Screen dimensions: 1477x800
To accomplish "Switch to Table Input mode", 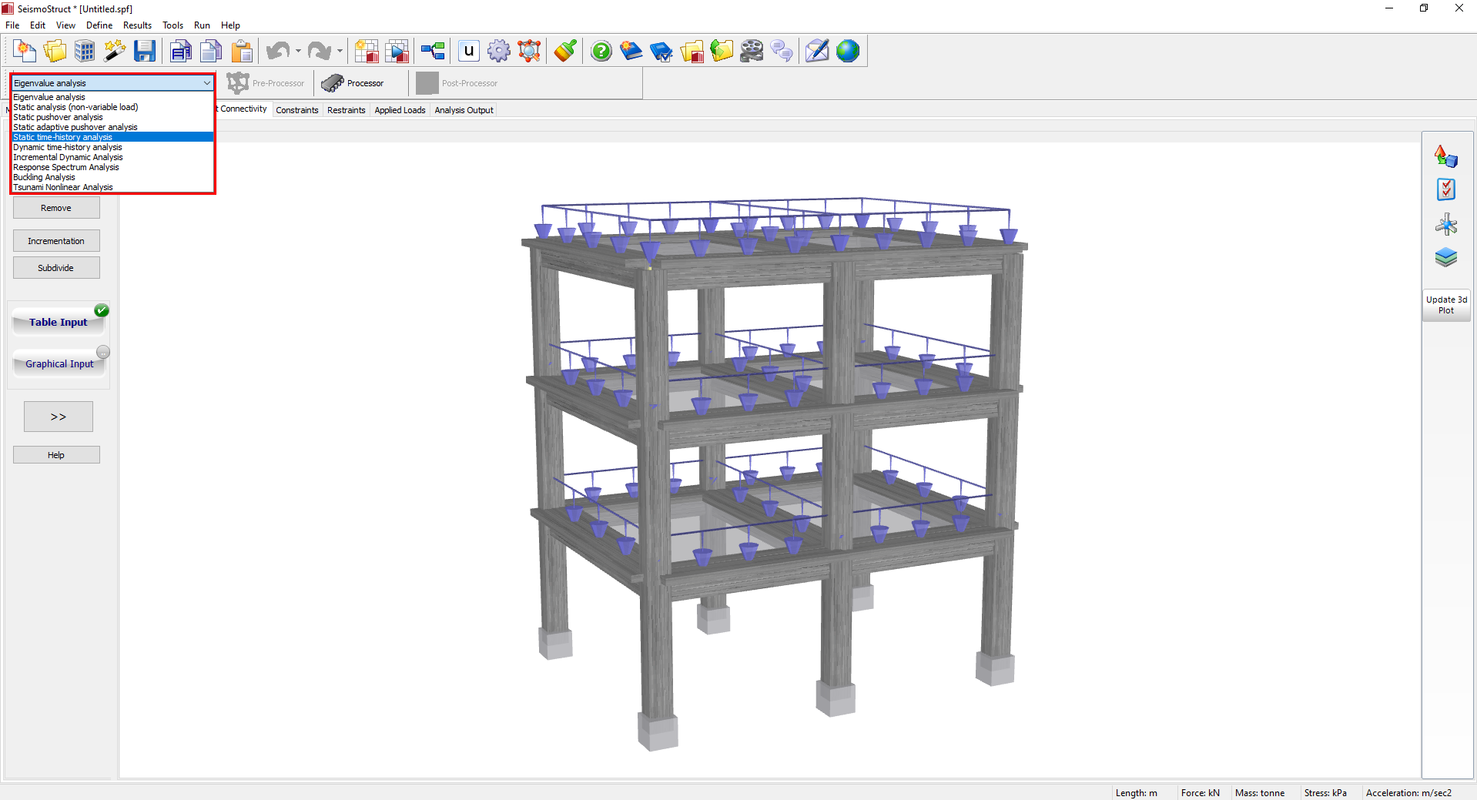I will (x=59, y=323).
